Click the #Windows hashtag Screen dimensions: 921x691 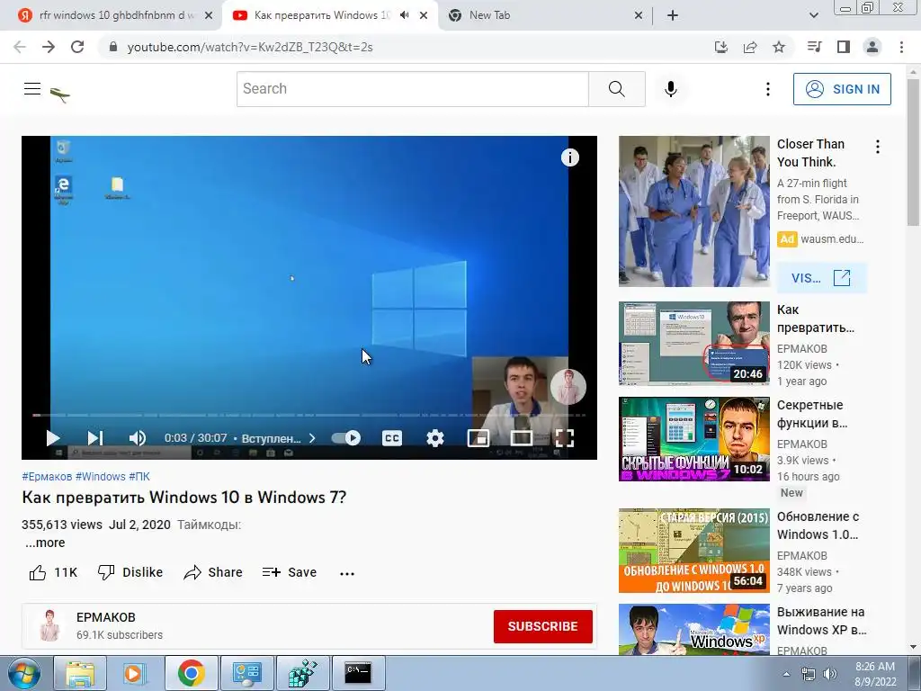pos(101,477)
